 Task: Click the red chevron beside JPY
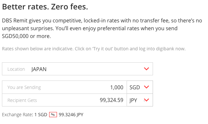[146, 100]
